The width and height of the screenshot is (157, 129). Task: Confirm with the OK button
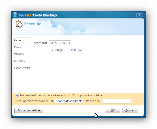[x=113, y=110]
